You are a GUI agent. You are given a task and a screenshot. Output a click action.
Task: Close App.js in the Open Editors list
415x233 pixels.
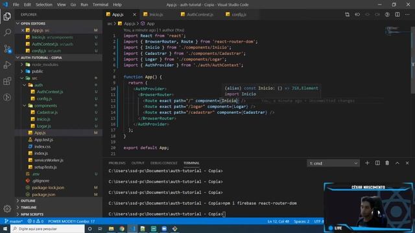23,30
